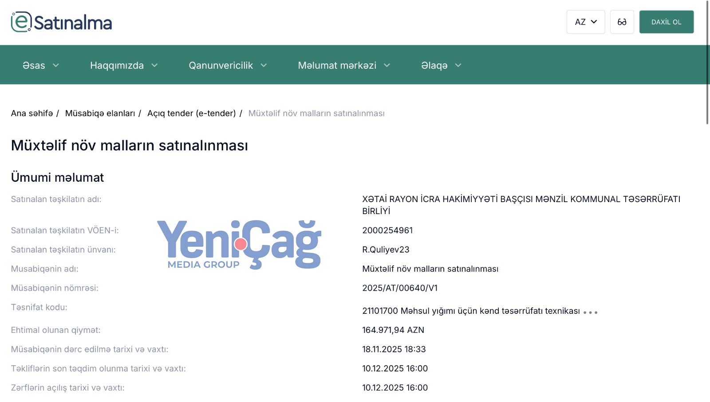Screen dimensions: 710x402
Task: Click the eSatınalma logo
Action: [x=61, y=22]
